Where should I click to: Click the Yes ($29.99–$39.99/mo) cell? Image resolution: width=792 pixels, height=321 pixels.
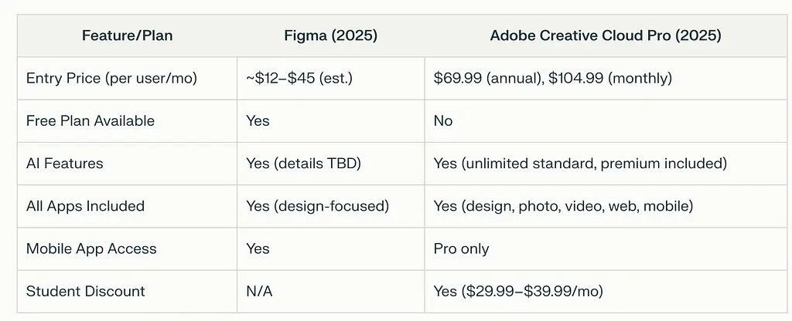(x=518, y=292)
